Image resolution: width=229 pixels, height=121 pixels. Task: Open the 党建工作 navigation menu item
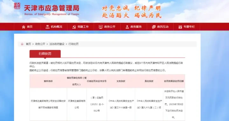click(80, 27)
